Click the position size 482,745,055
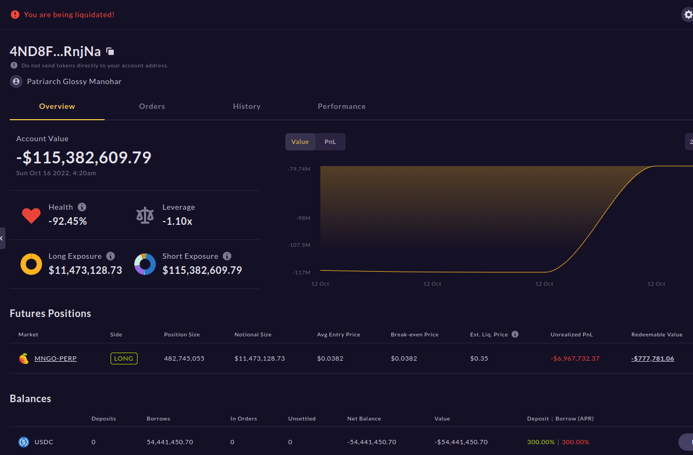The width and height of the screenshot is (693, 455). pyautogui.click(x=184, y=359)
